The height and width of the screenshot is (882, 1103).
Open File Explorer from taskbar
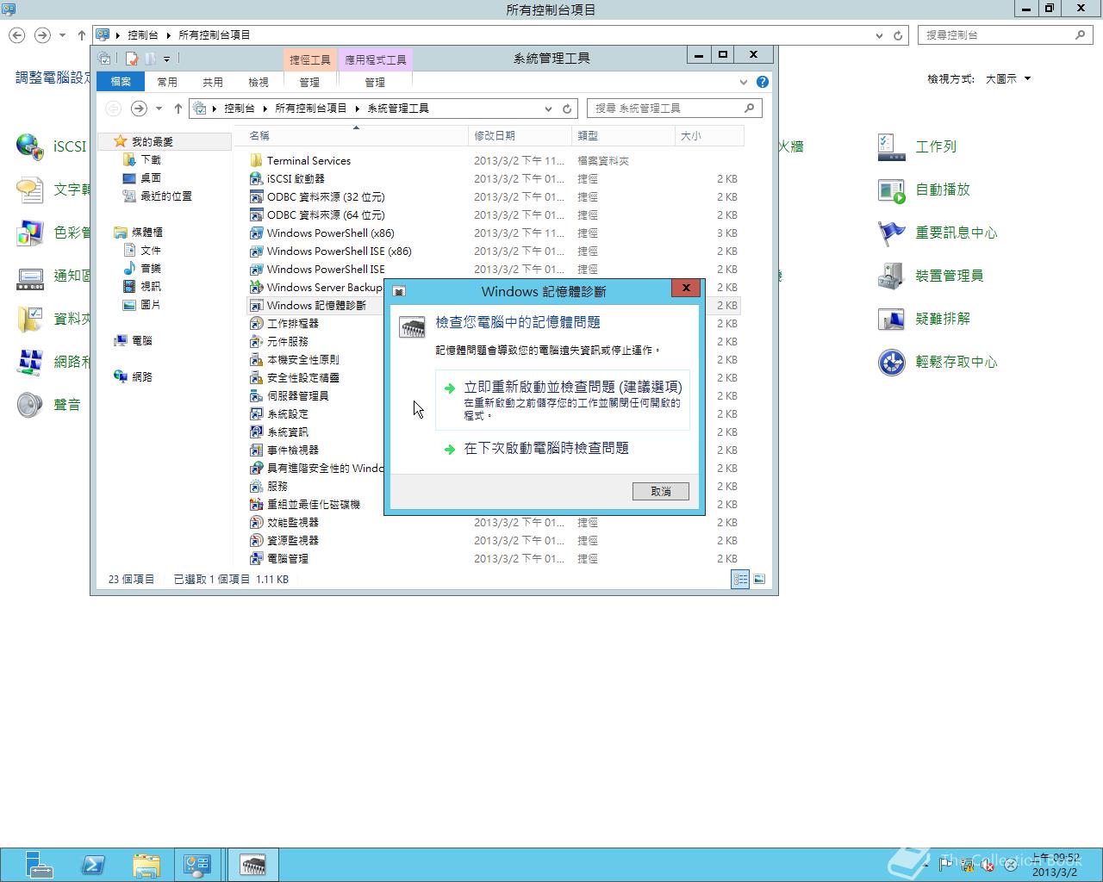click(x=146, y=865)
